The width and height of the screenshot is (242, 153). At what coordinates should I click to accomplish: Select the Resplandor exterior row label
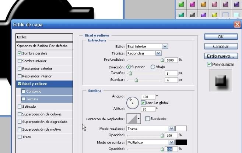(x=37, y=68)
